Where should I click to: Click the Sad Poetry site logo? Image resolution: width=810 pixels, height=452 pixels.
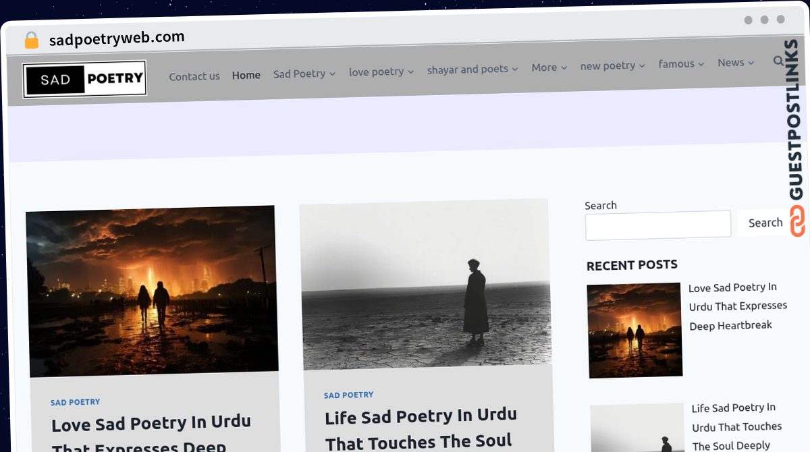coord(84,79)
